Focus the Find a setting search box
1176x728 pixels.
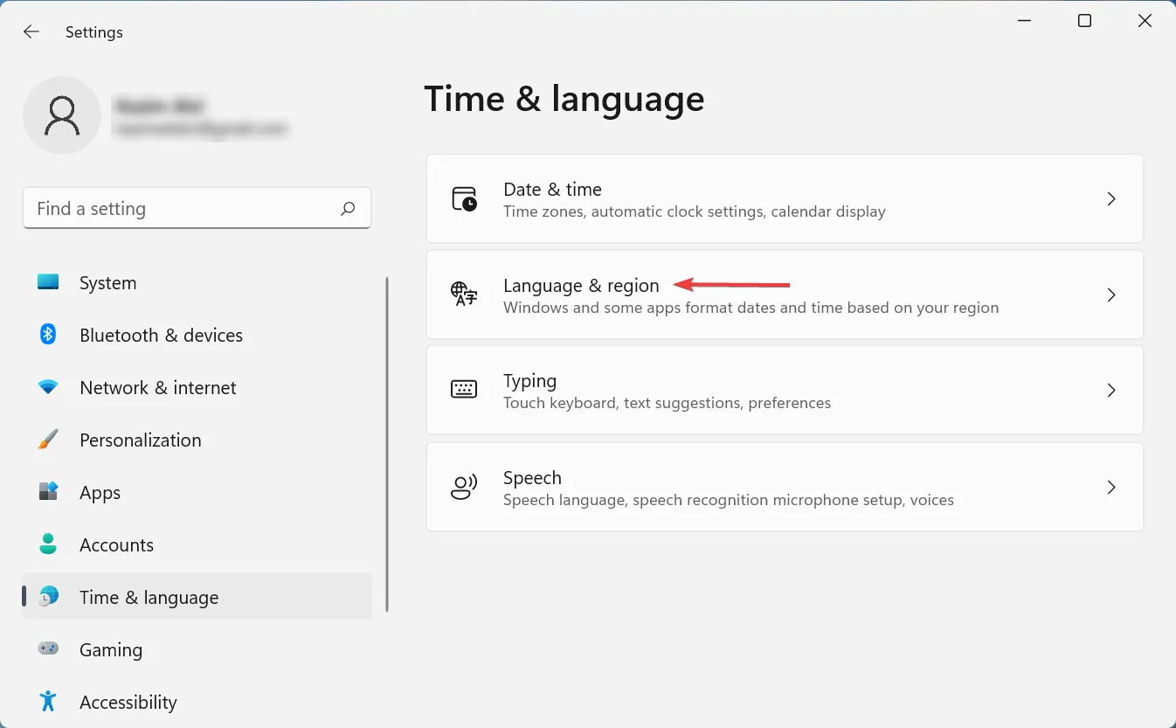(183, 209)
